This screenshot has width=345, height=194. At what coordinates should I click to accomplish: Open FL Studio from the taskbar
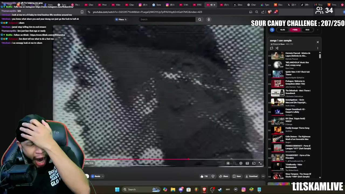(196, 189)
